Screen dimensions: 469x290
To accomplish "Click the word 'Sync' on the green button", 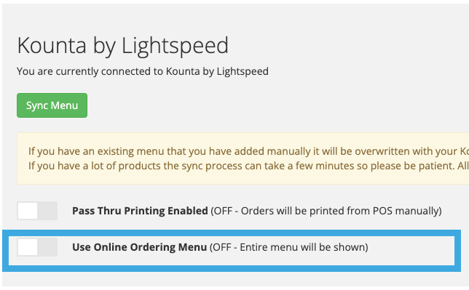I will [37, 105].
